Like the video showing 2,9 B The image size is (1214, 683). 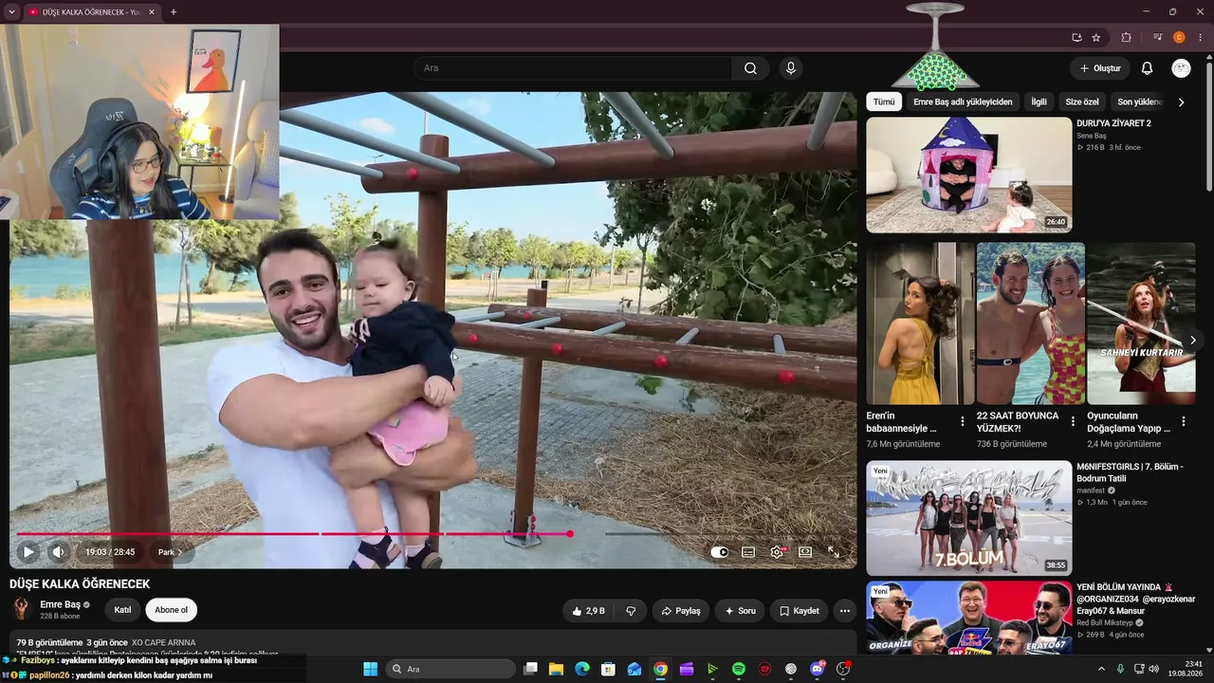click(x=588, y=611)
